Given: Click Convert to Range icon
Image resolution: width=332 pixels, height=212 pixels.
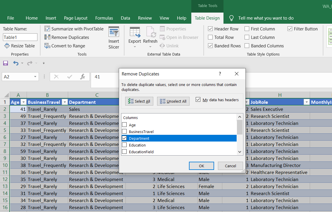Looking at the screenshot, I should [47, 46].
